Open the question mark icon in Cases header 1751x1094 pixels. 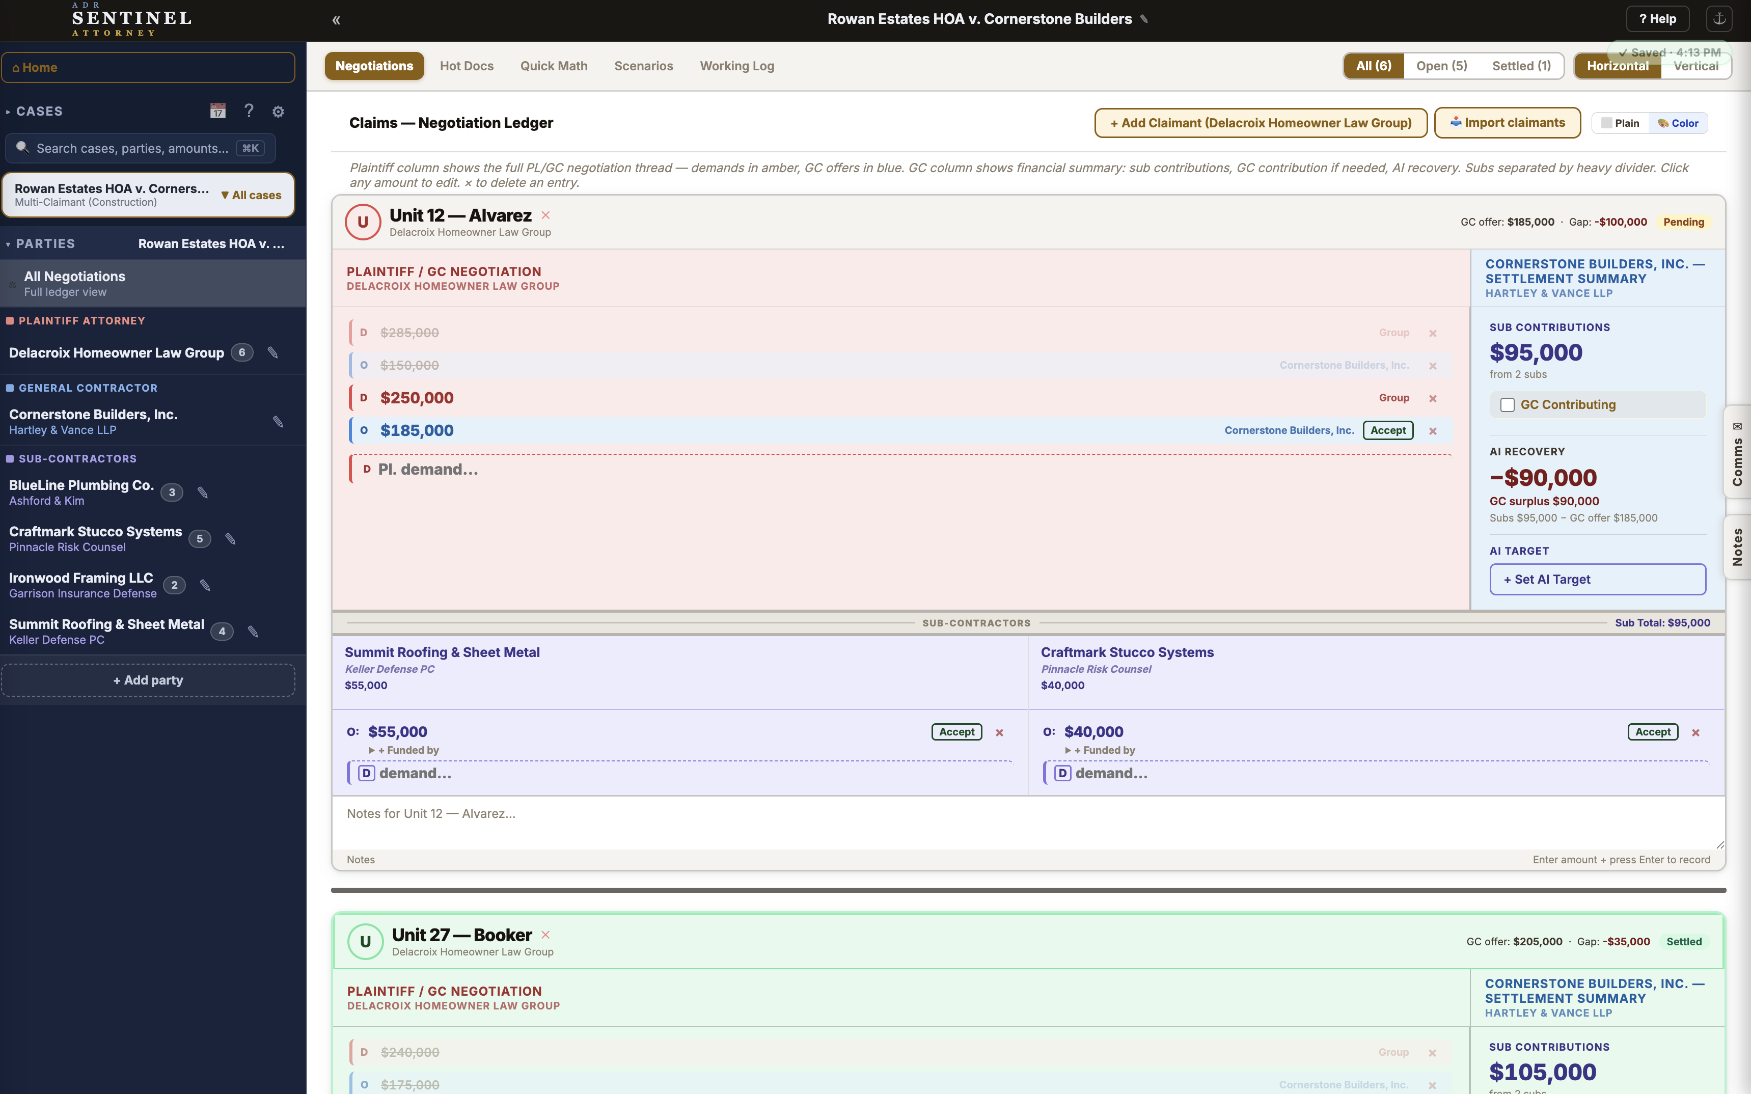click(x=249, y=111)
